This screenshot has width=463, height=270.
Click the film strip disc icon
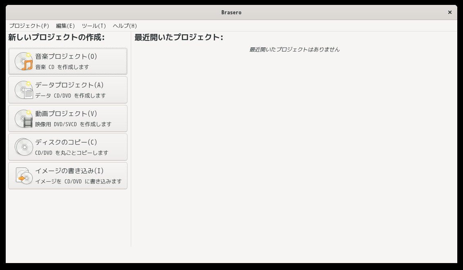pos(24,118)
